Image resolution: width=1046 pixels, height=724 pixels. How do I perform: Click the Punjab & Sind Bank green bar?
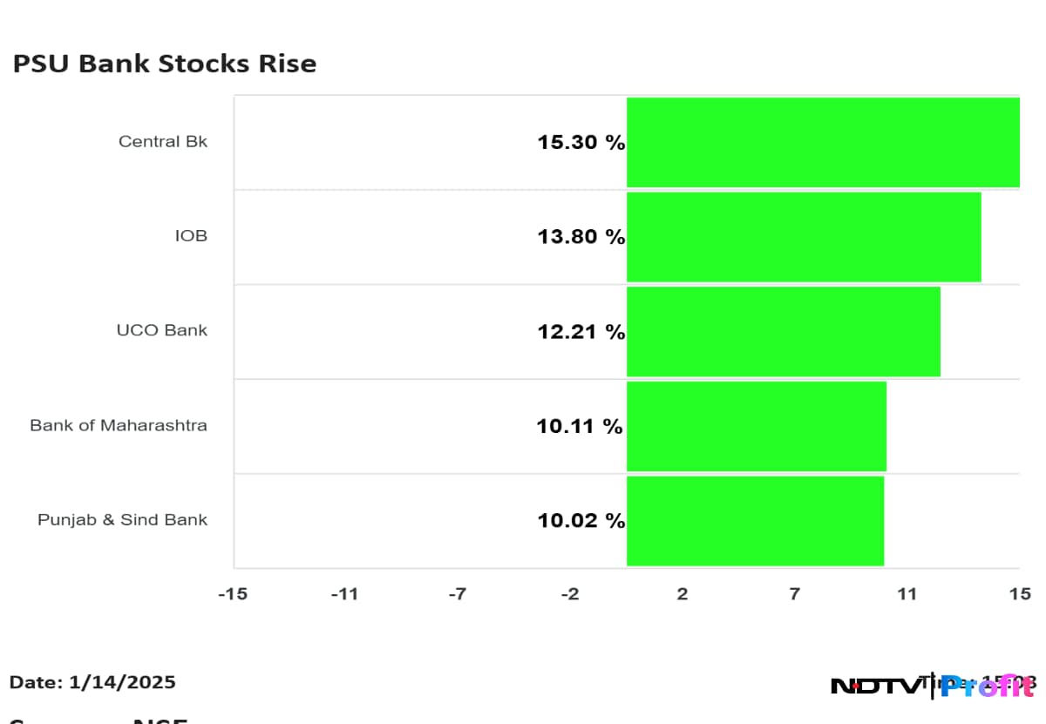coord(755,521)
